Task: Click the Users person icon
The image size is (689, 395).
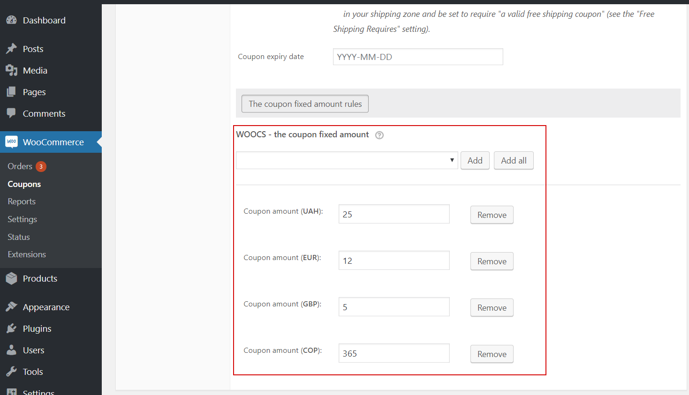Action: coord(11,350)
